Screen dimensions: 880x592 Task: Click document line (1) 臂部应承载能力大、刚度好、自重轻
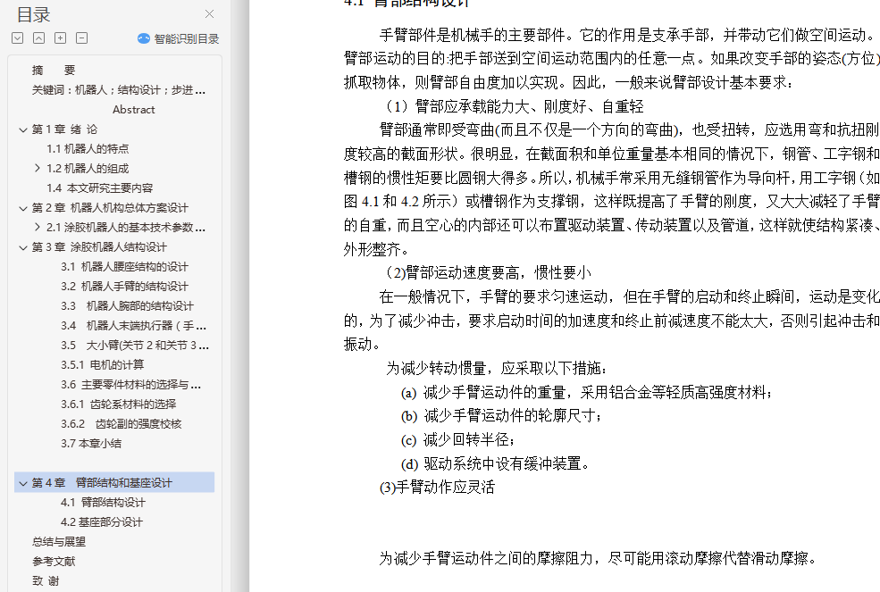(x=514, y=106)
